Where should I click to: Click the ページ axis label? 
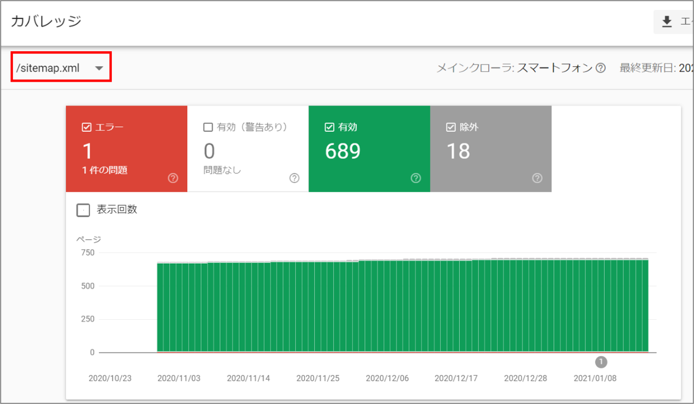tap(88, 239)
